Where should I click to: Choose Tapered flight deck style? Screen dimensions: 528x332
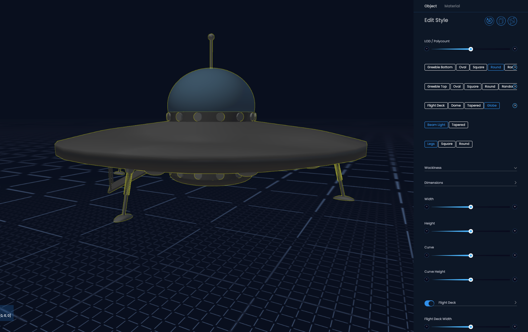(474, 106)
